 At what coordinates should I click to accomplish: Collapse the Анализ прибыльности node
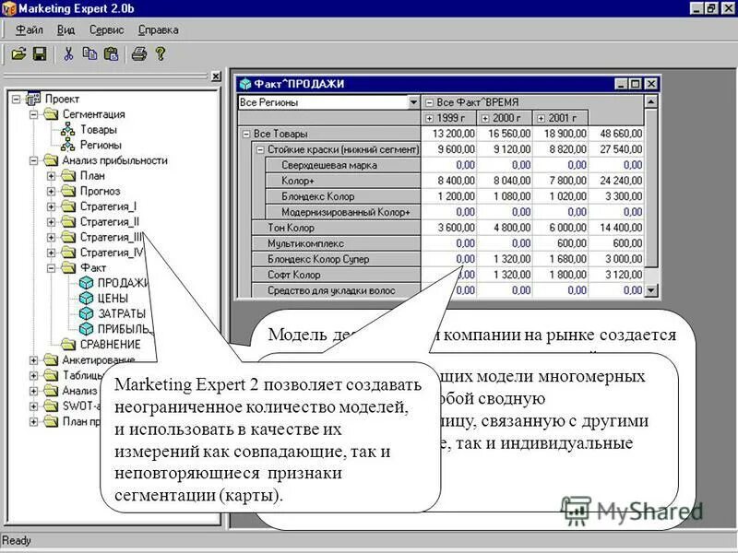[x=34, y=160]
